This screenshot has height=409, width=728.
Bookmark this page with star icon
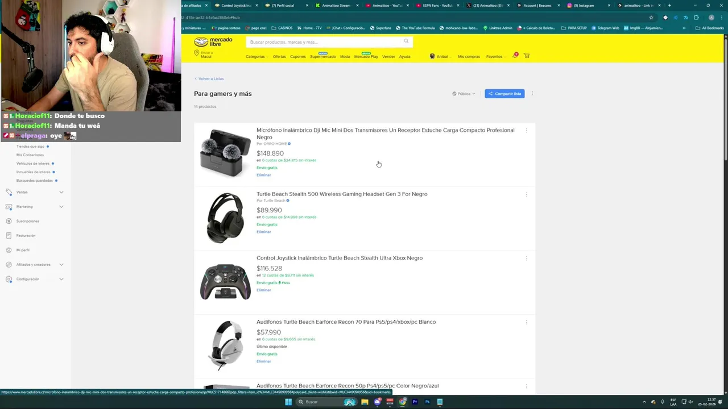[651, 18]
